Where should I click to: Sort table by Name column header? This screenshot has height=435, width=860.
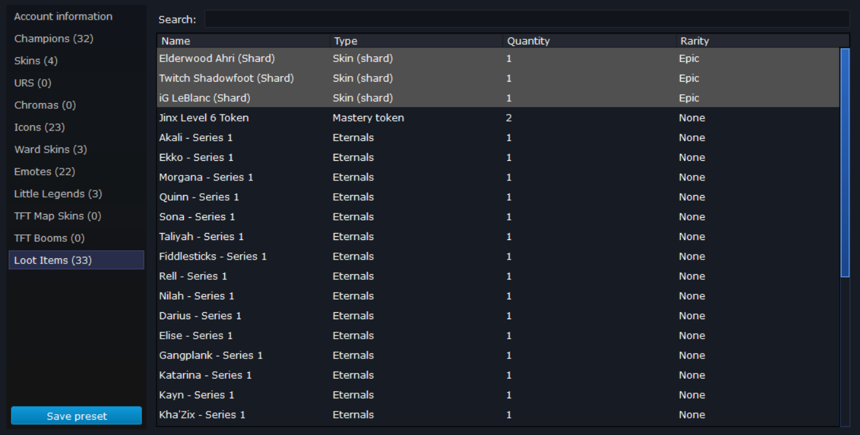(244, 41)
